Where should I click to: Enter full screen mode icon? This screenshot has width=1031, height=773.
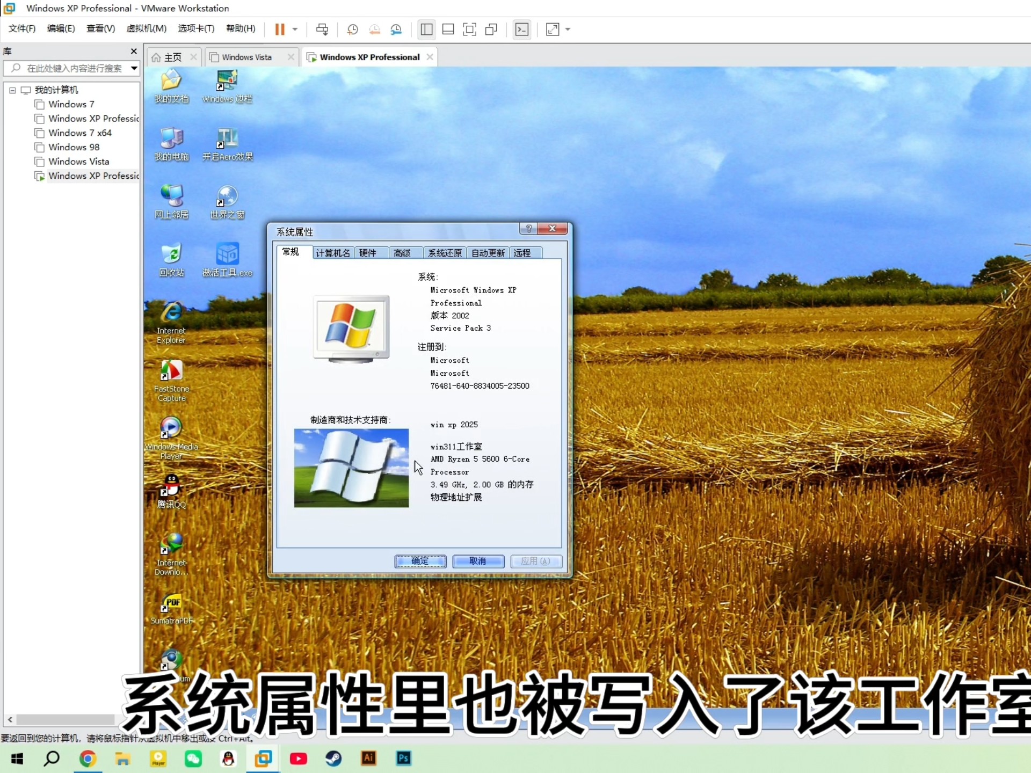[469, 29]
